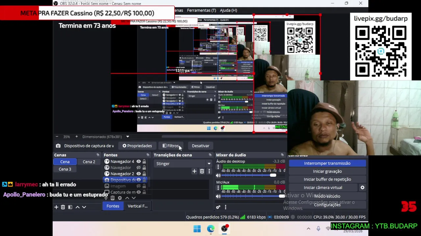
Task: Open virtual camera settings gear
Action: [362, 187]
